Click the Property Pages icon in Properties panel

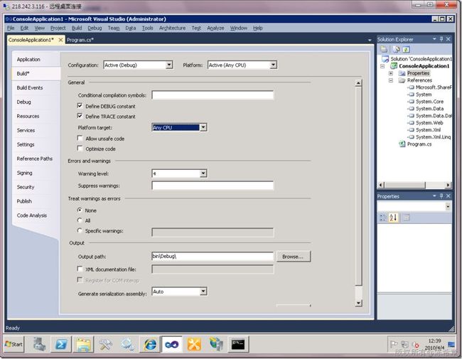[407, 218]
